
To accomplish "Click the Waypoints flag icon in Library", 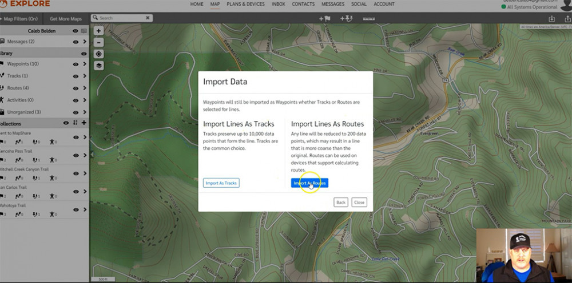I will pyautogui.click(x=2, y=64).
